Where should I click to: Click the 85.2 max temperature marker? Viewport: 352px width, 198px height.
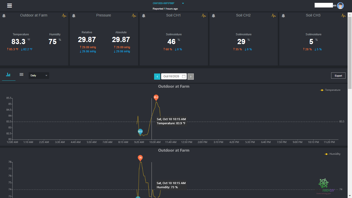click(x=156, y=97)
